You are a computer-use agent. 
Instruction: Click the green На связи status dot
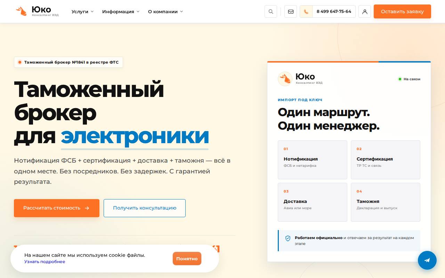(x=400, y=79)
